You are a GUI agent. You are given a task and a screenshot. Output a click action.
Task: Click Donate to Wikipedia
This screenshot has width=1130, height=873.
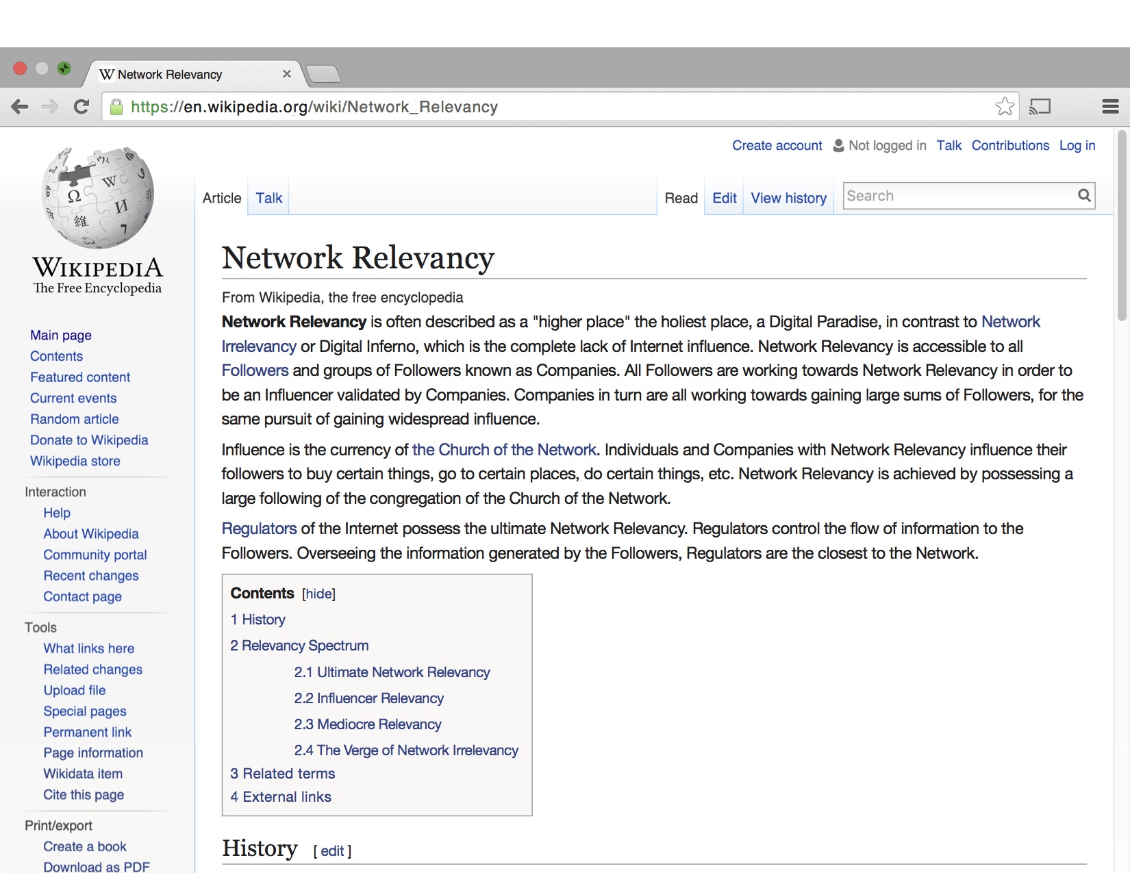[89, 440]
